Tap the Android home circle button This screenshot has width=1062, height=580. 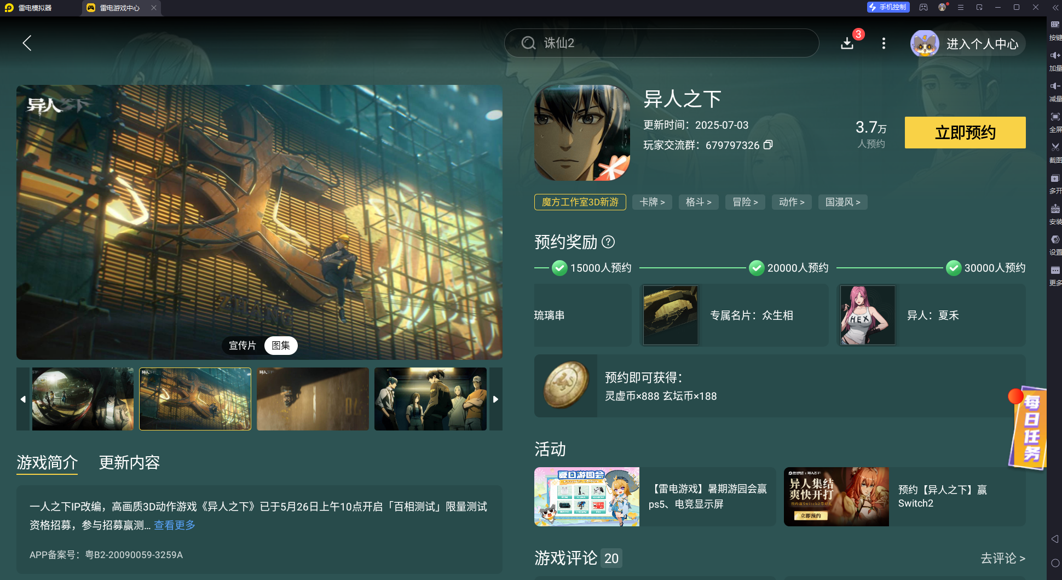[x=1055, y=563]
